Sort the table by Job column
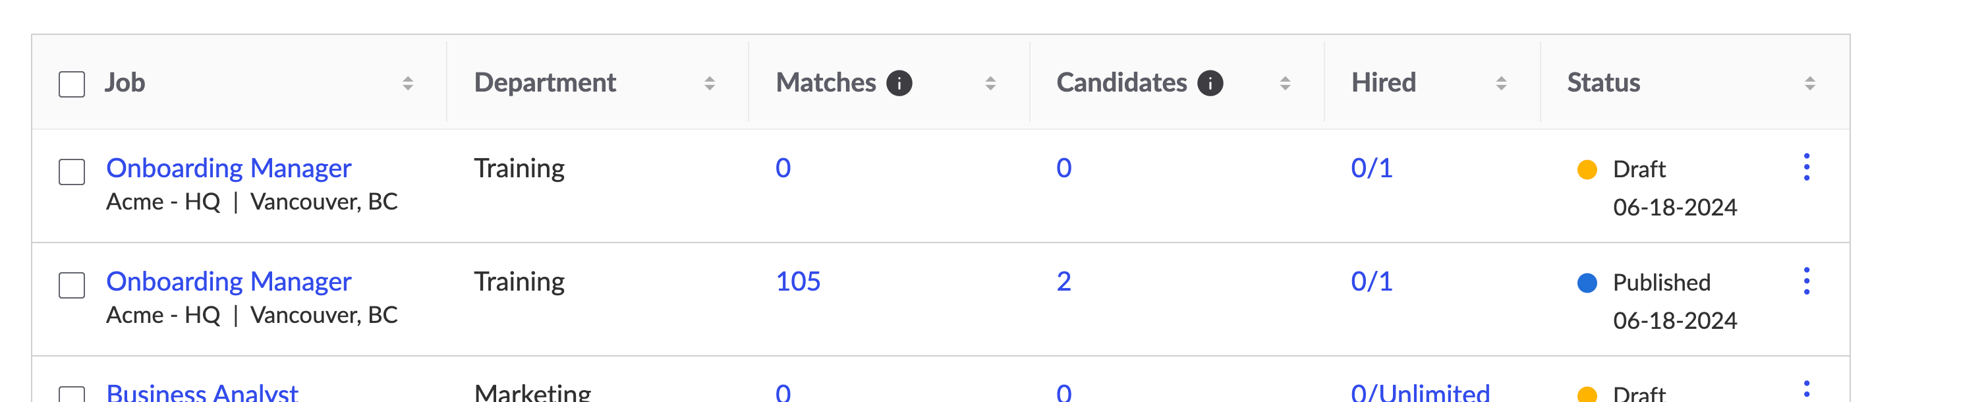 pos(408,83)
